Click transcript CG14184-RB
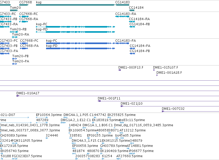 [x=132, y=27]
